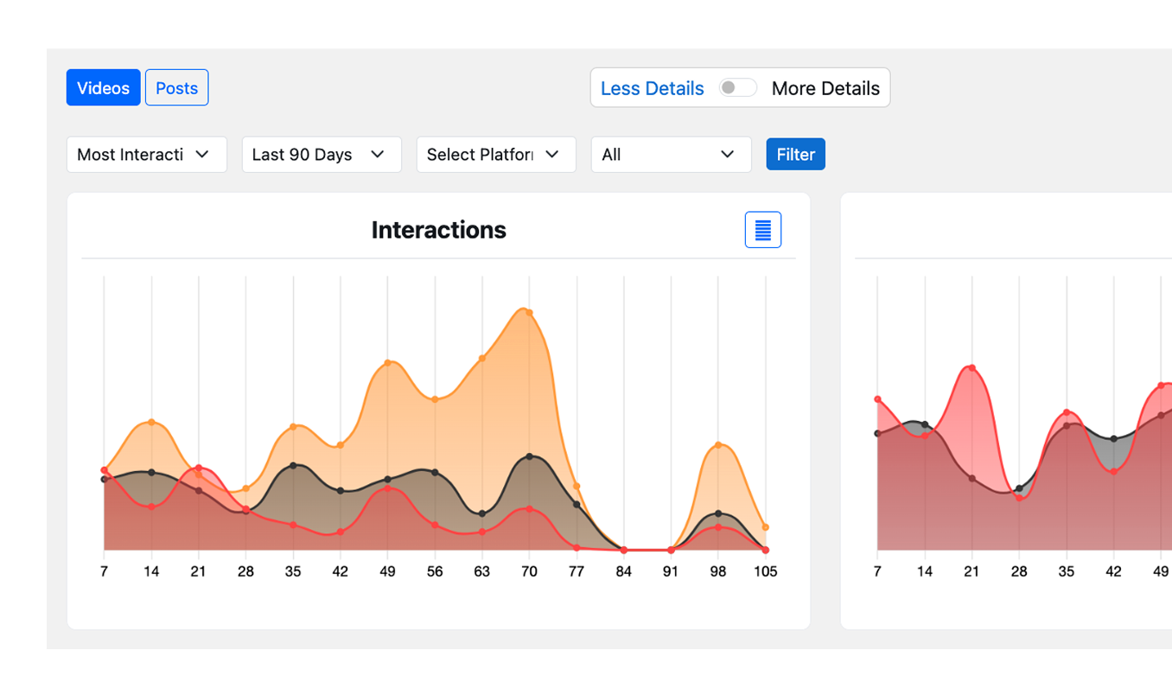Toggle the Less/More Details switch

(737, 87)
